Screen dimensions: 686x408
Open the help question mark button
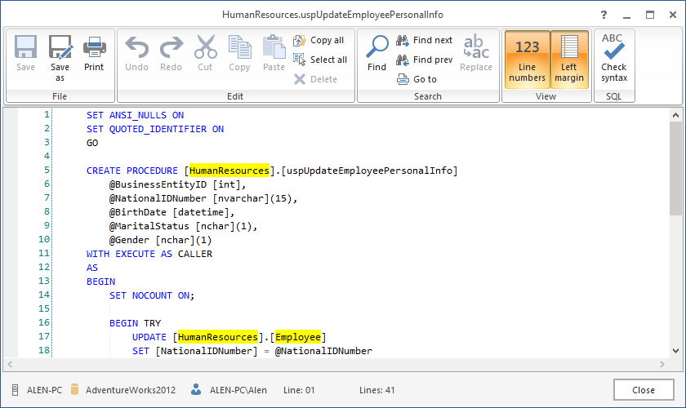[604, 15]
